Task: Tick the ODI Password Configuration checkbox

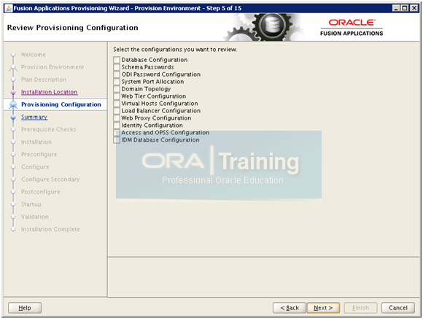Action: [117, 74]
